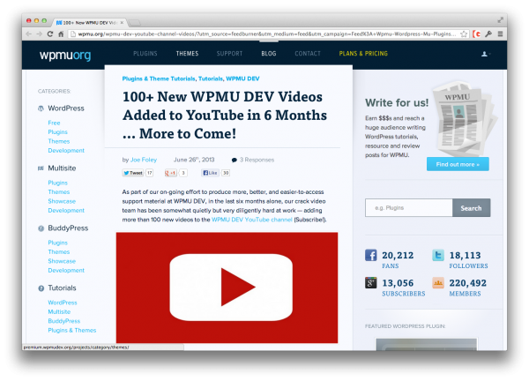The height and width of the screenshot is (381, 529).
Task: Open Free under WordPress category
Action: pos(54,123)
